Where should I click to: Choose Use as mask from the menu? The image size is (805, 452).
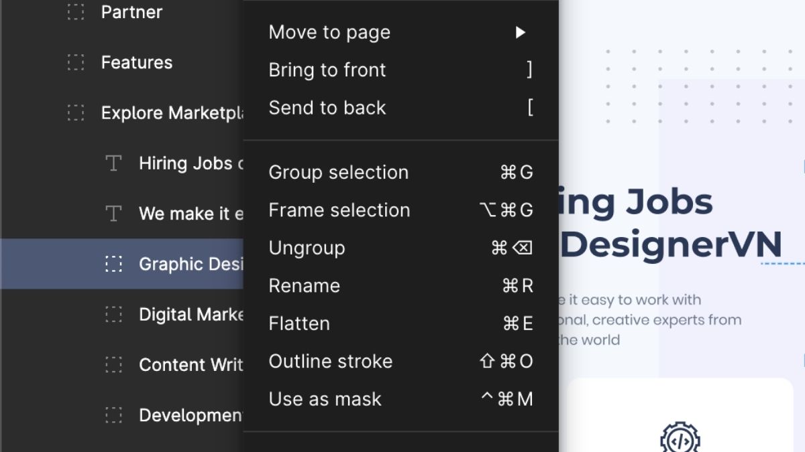325,398
